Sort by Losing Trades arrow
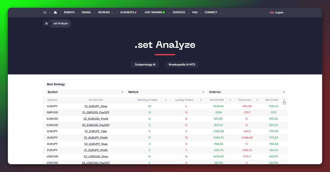The width and height of the screenshot is (330, 172). pyautogui.click(x=201, y=100)
